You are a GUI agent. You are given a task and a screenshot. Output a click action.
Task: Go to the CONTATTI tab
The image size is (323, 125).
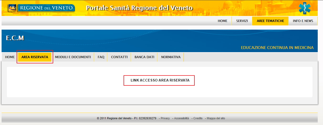(x=119, y=57)
